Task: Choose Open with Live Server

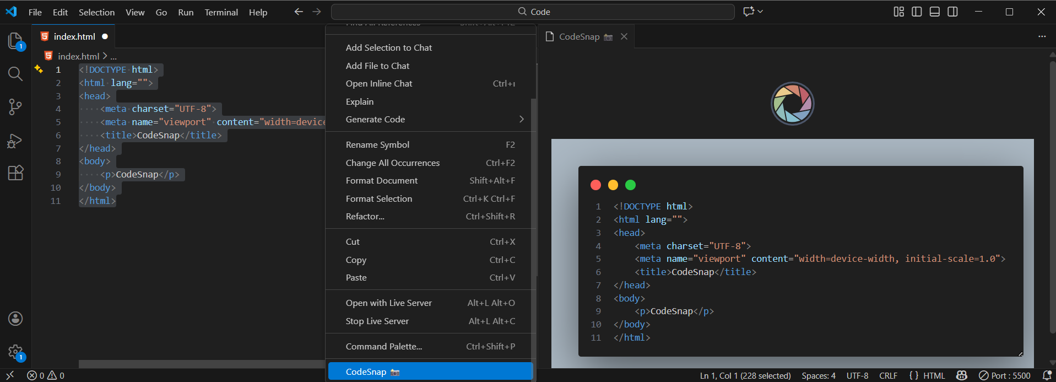Action: [x=430, y=303]
